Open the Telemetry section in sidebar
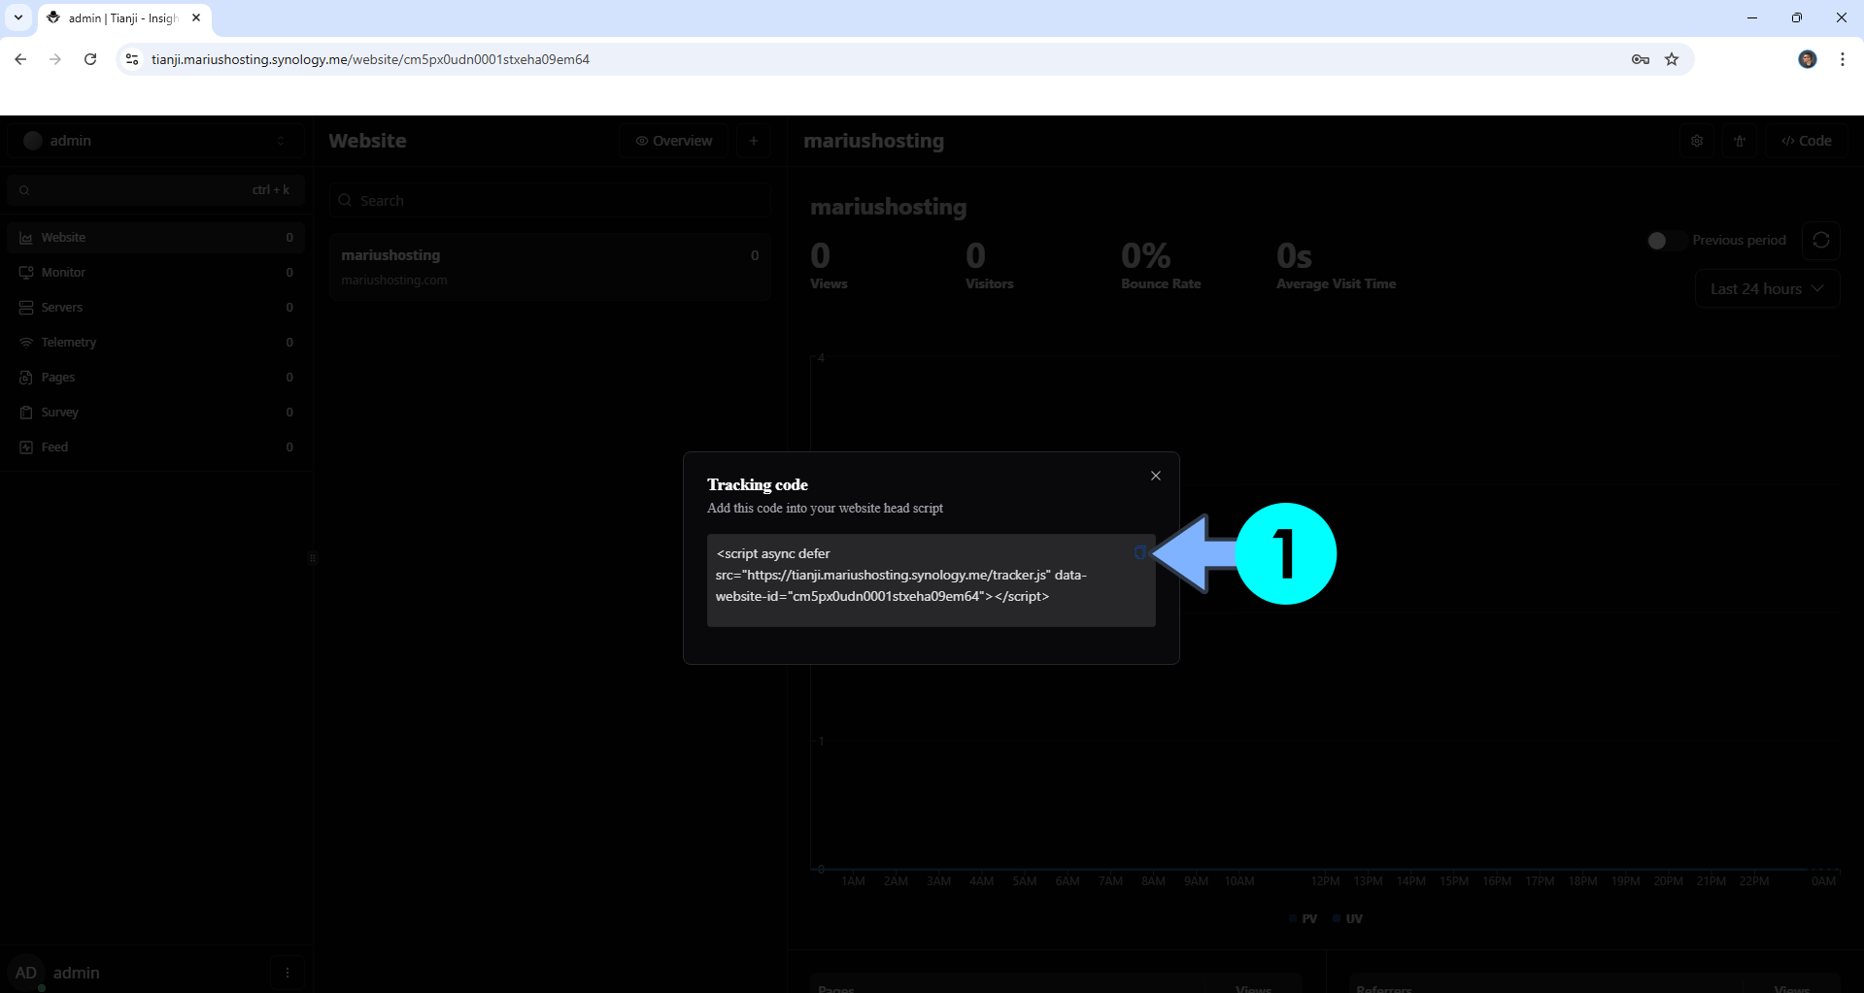The height and width of the screenshot is (993, 1864). (x=155, y=343)
